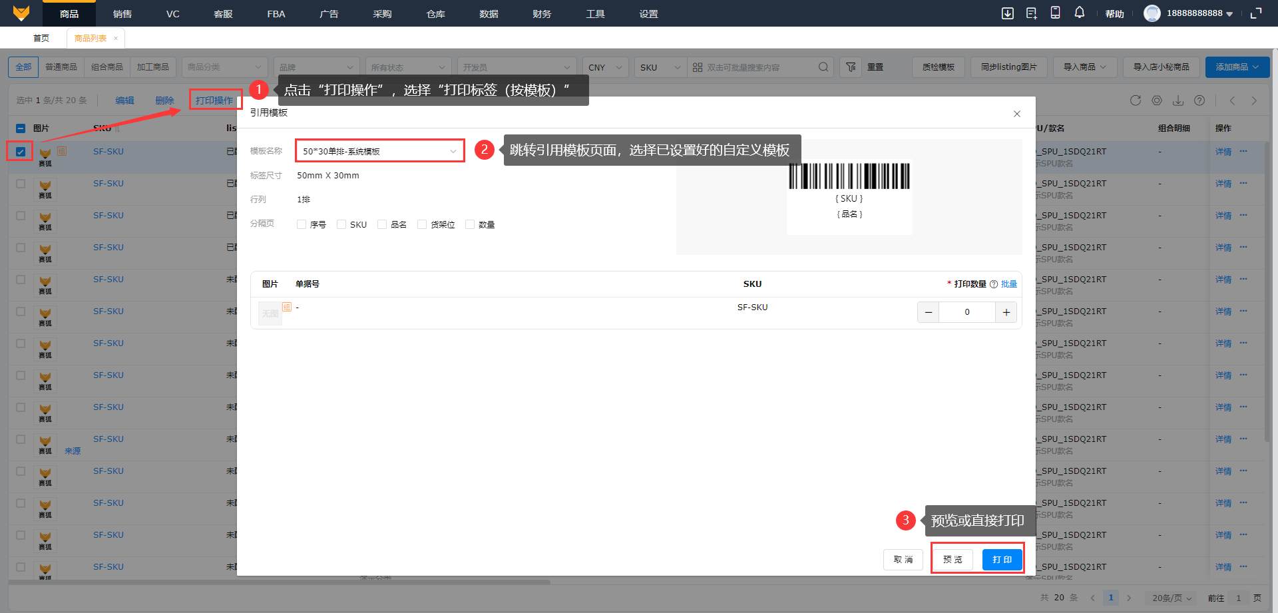The image size is (1278, 613).
Task: Click the 重置 button
Action: point(875,67)
